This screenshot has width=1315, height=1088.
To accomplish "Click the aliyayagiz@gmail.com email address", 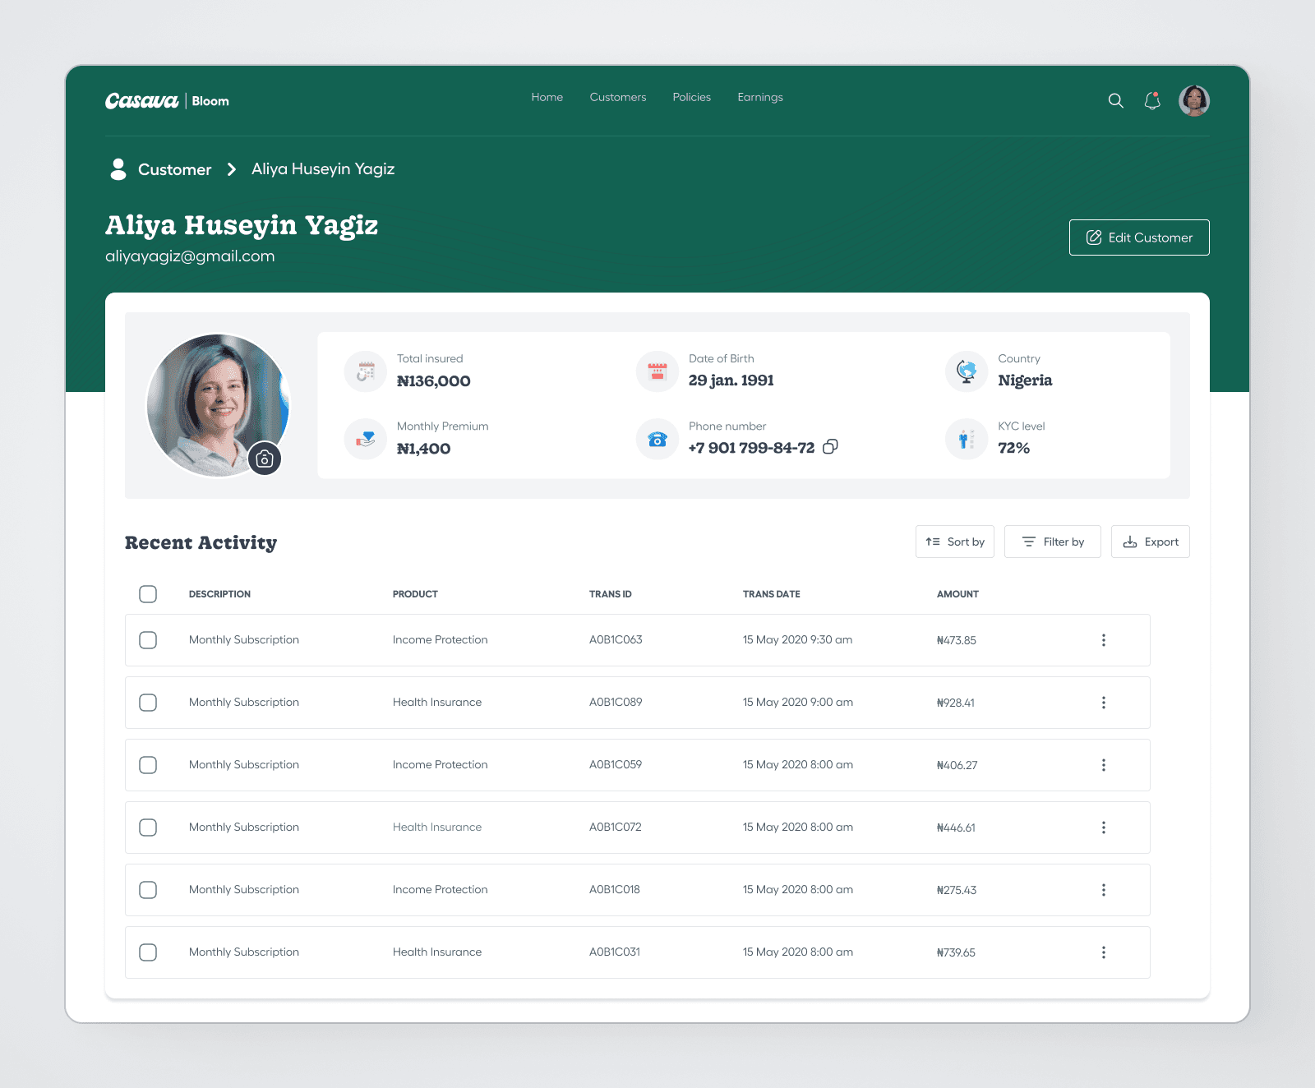I will (190, 256).
